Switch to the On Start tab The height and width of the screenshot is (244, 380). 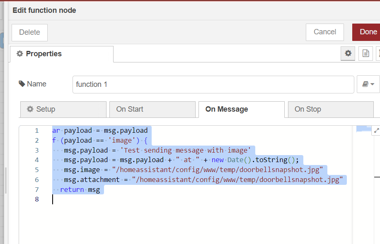[x=152, y=109]
